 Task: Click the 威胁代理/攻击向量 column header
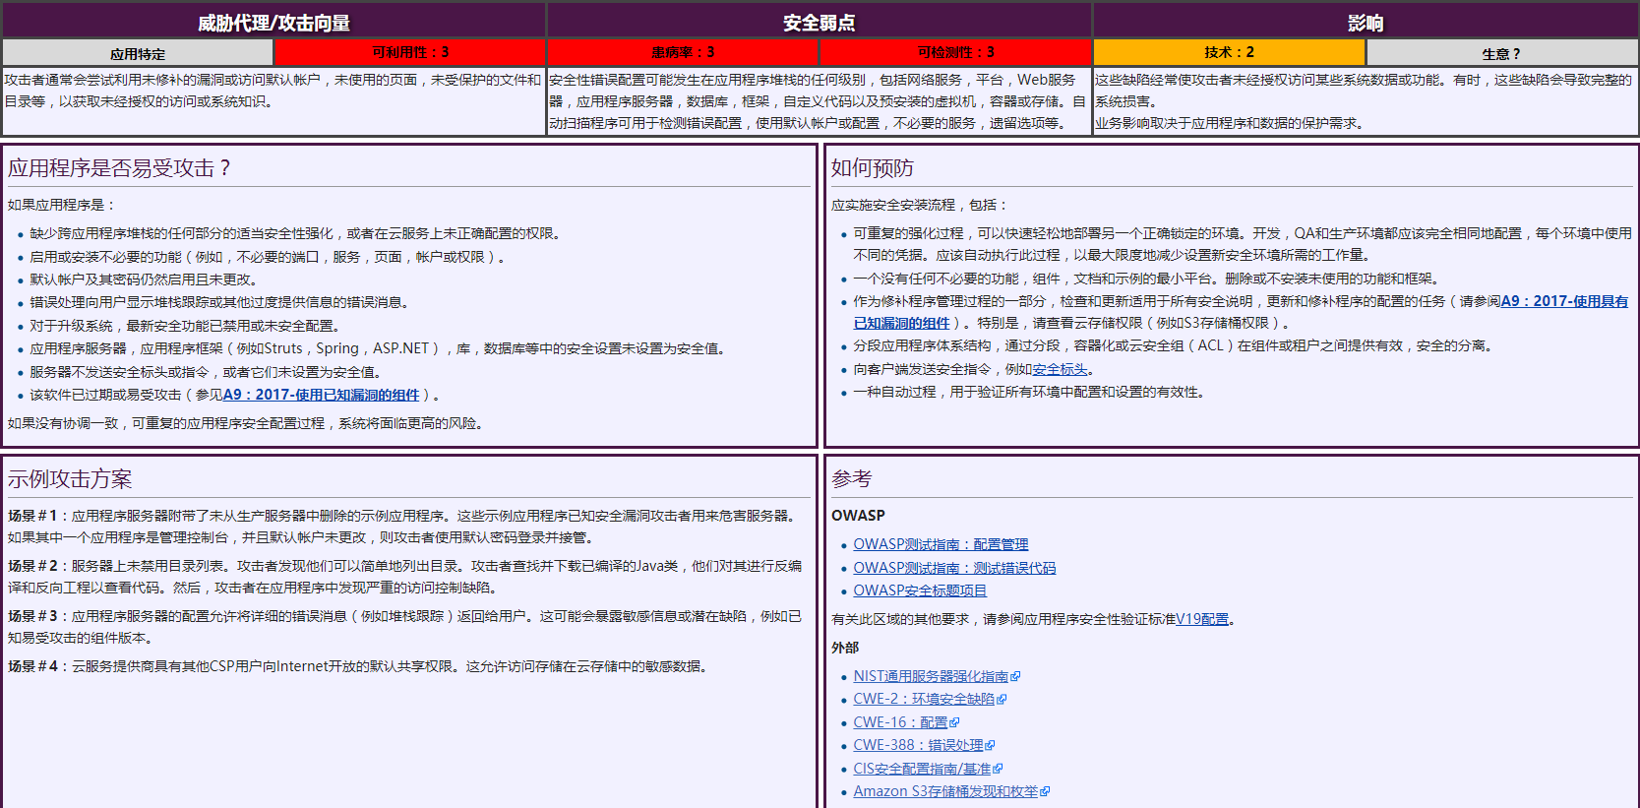point(273,23)
